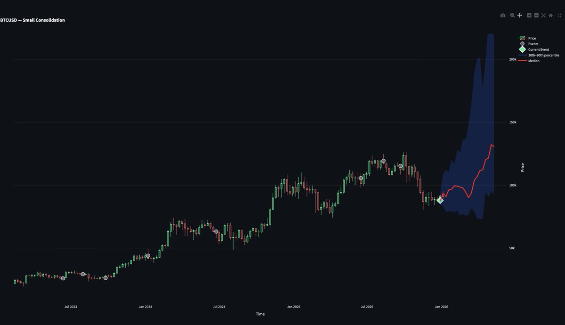Click the 'Jul 2025' x-axis label
Image resolution: width=565 pixels, height=325 pixels.
[367, 307]
